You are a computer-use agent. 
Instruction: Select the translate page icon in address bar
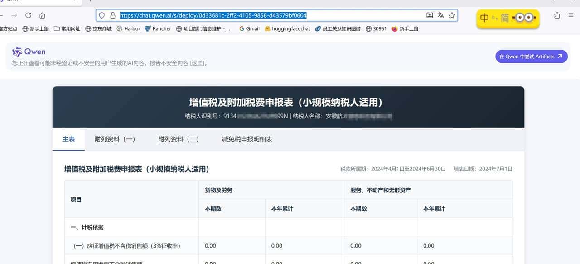pos(440,15)
